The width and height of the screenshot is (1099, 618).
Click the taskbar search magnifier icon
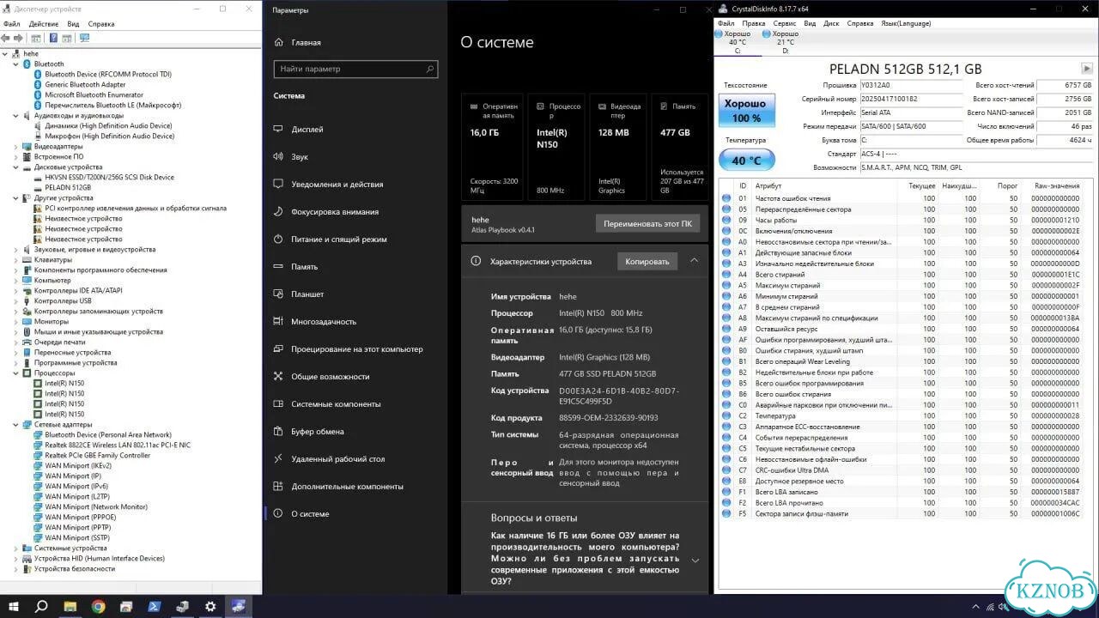coord(40,606)
